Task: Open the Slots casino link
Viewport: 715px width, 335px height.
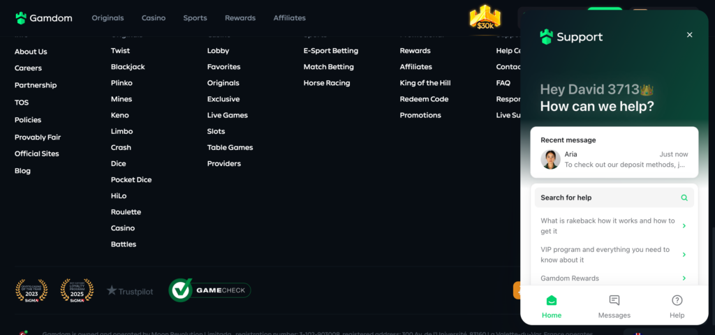Action: point(216,131)
